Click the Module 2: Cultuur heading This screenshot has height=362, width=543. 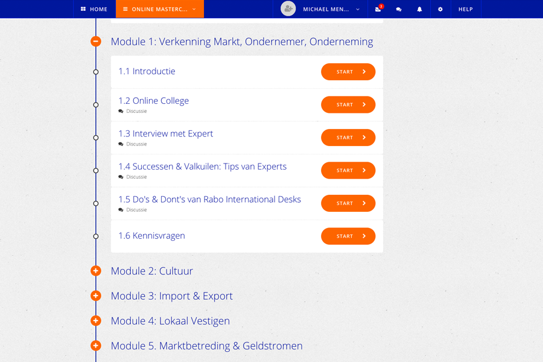pos(151,271)
